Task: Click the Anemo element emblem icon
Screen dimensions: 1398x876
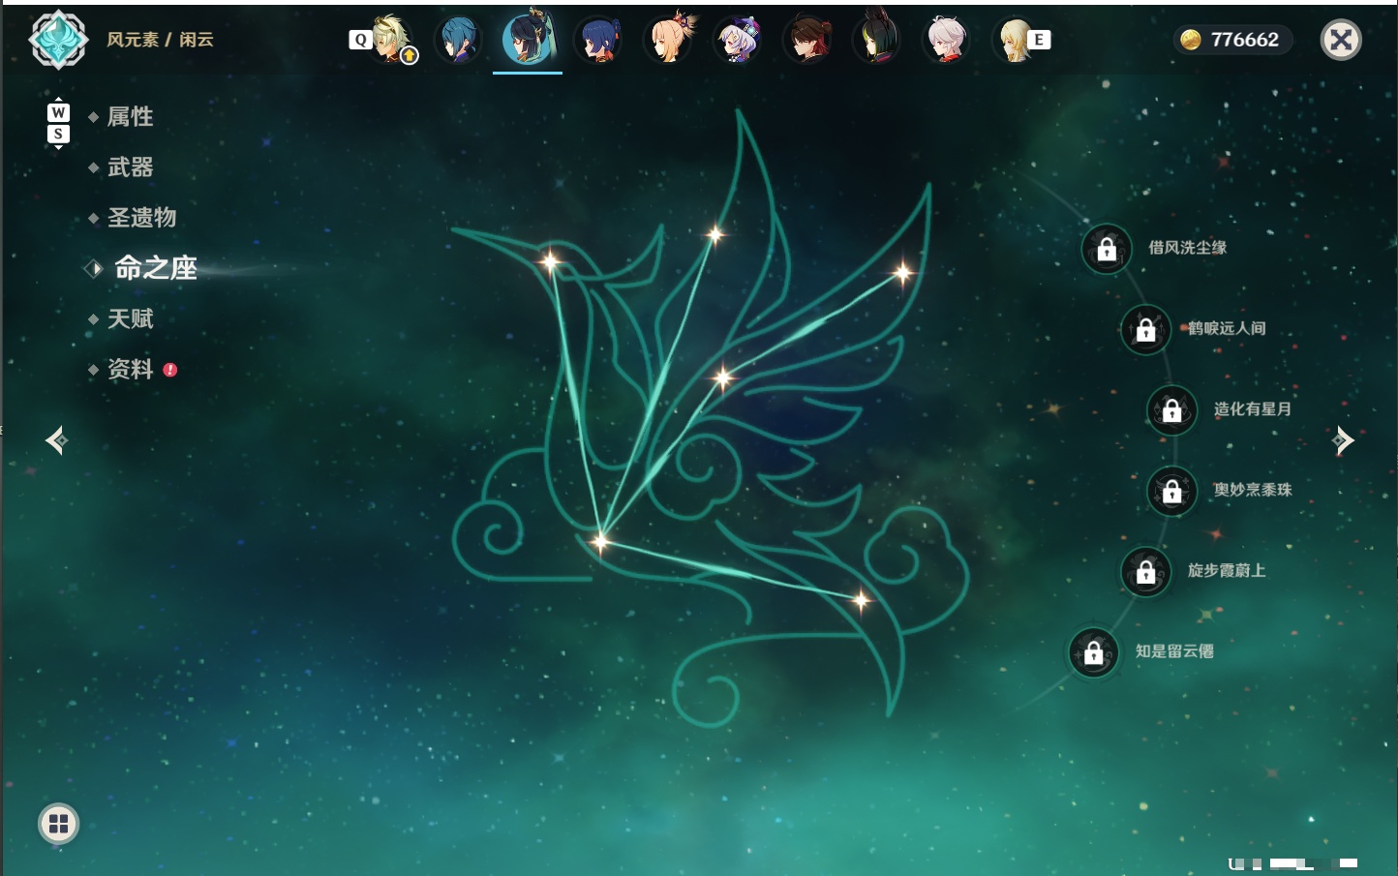Action: (59, 40)
